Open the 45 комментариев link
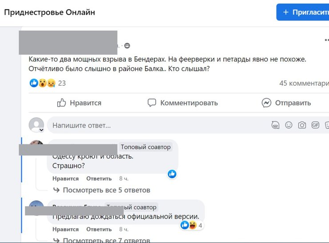329x243 pixels. [304, 83]
